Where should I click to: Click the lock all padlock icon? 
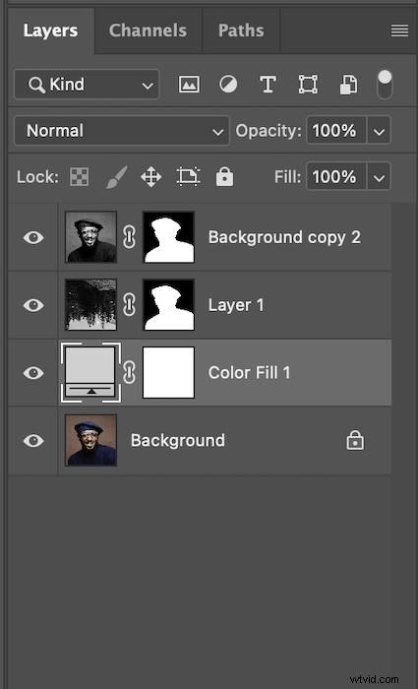[225, 176]
